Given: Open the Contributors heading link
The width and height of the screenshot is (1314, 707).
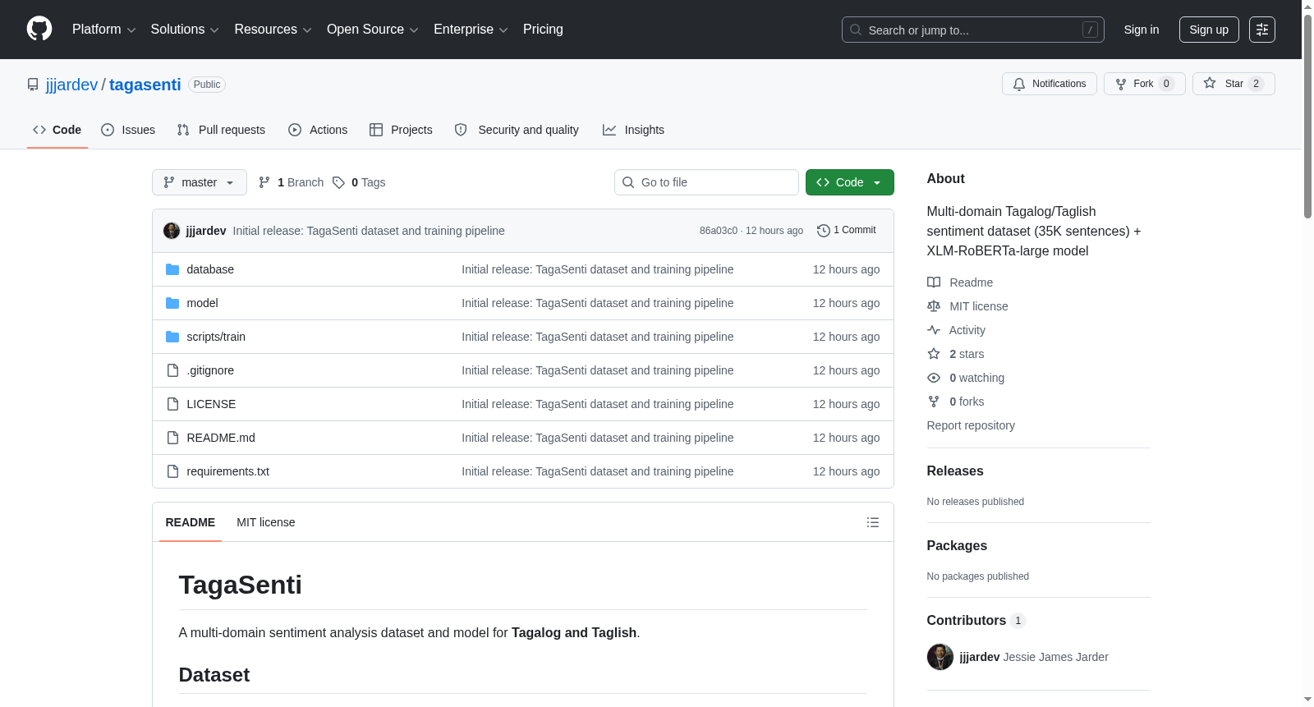Looking at the screenshot, I should pos(976,621).
